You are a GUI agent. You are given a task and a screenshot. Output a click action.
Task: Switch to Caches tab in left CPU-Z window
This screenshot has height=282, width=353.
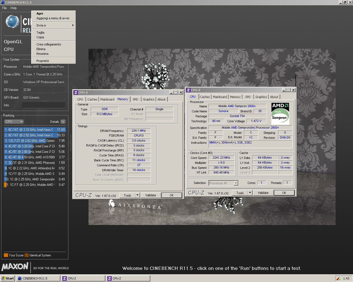pyautogui.click(x=92, y=99)
